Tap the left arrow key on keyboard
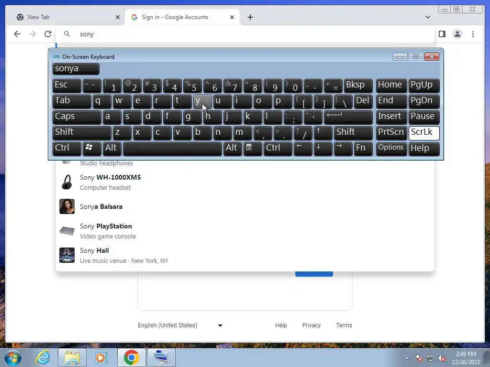The image size is (490, 367). (x=303, y=148)
